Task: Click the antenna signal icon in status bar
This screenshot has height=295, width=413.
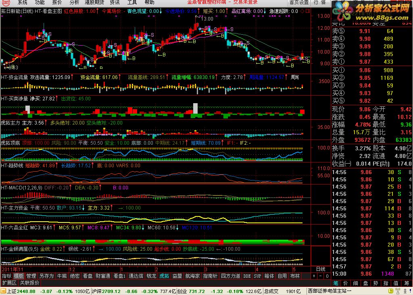Action: point(398,291)
